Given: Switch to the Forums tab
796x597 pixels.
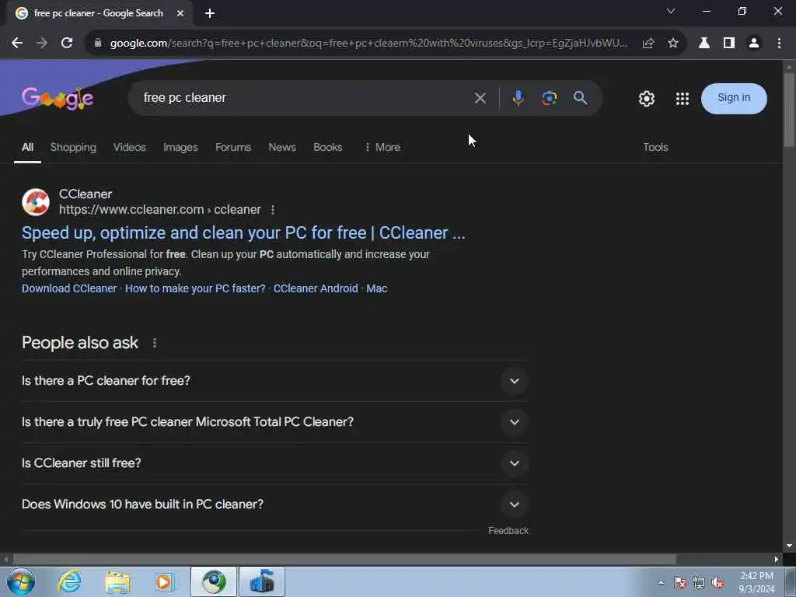Looking at the screenshot, I should coord(233,147).
